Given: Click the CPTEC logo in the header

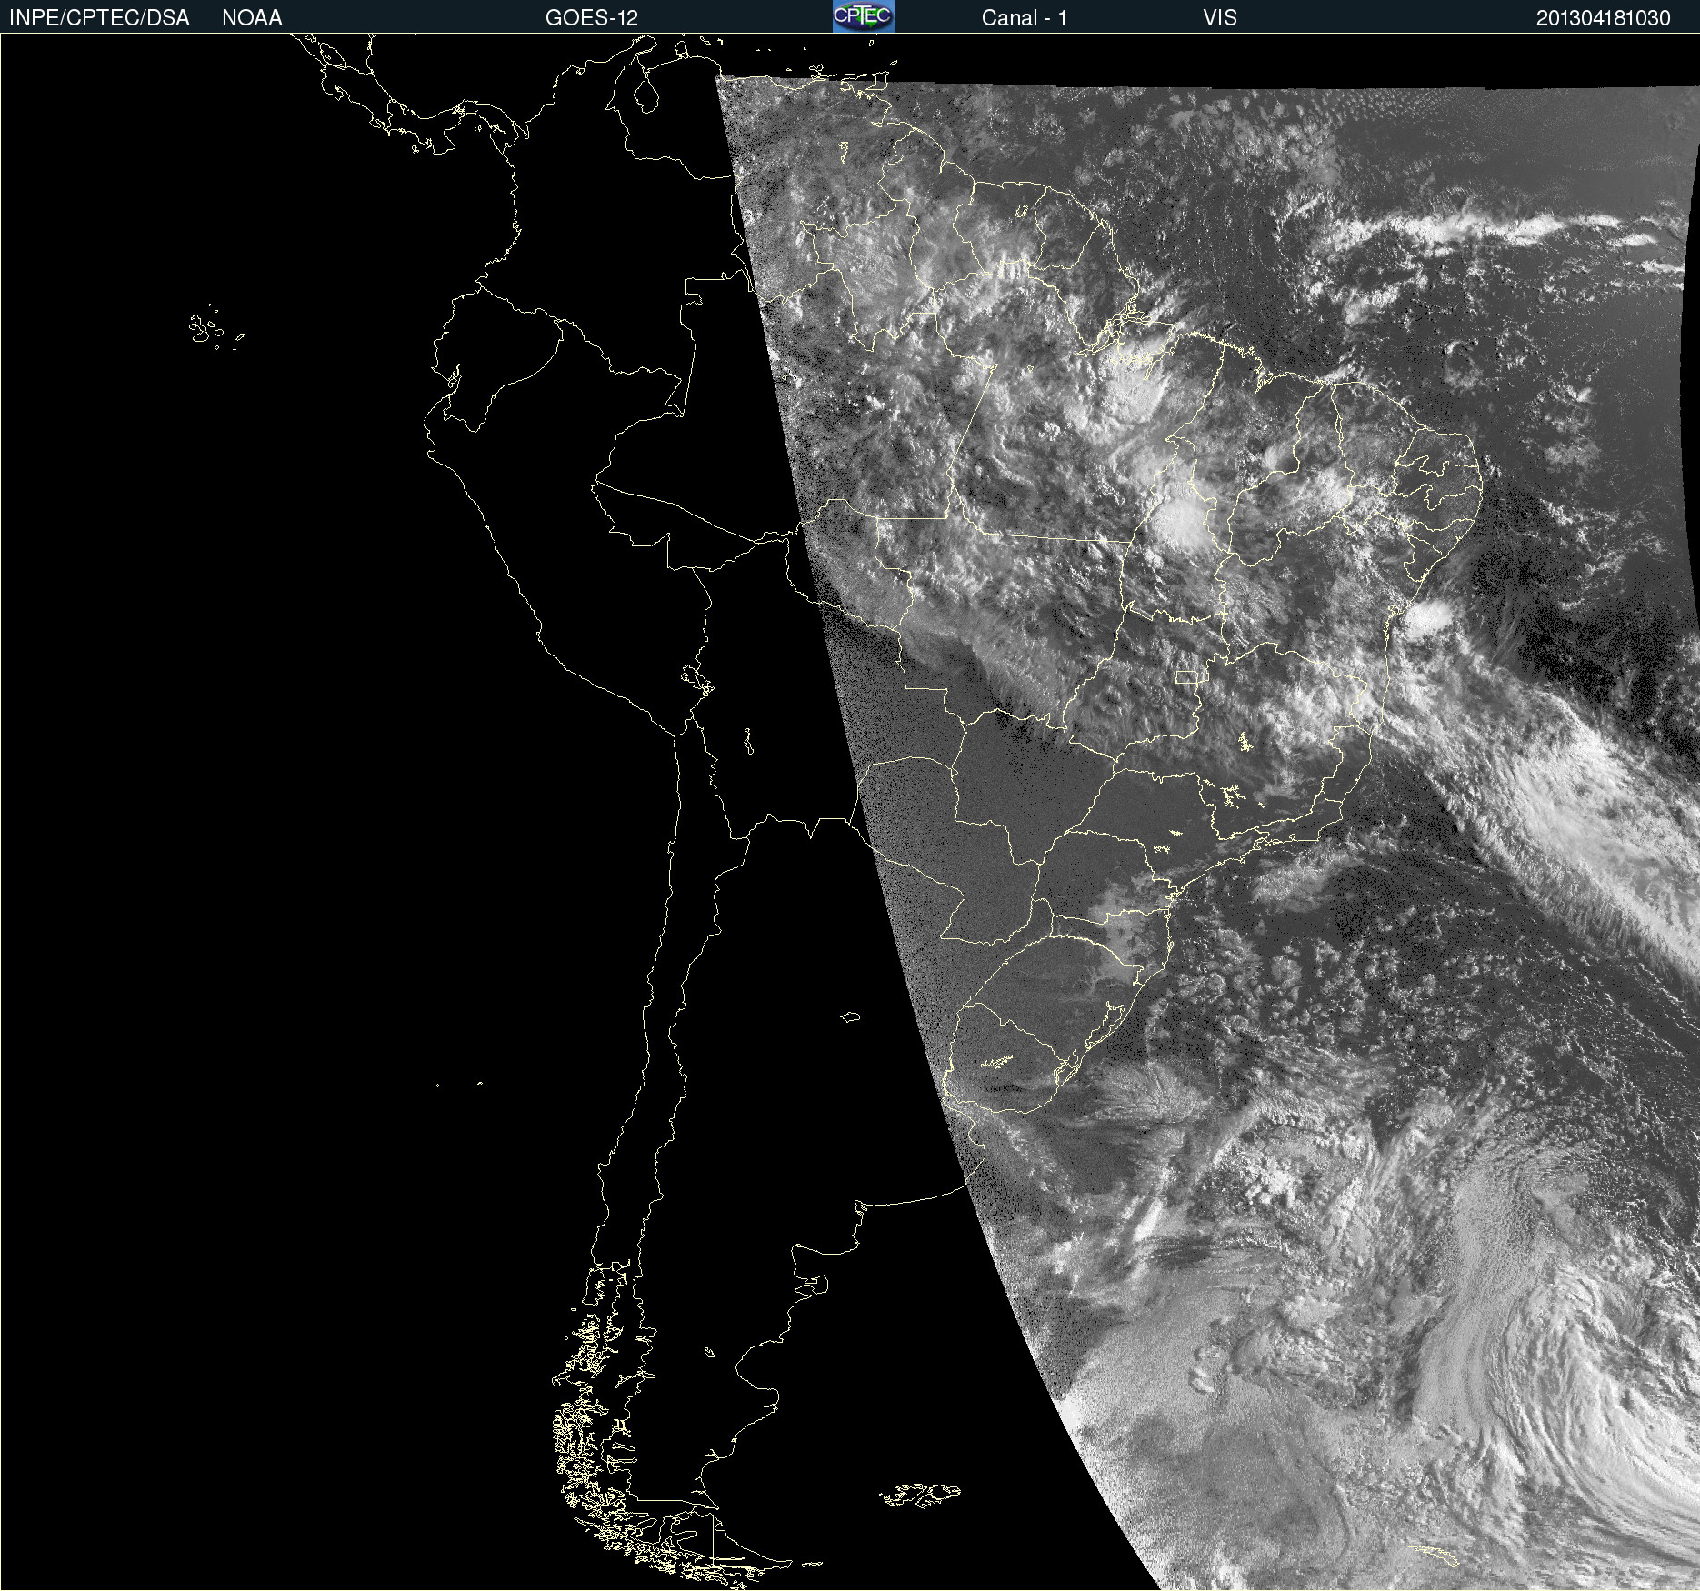Looking at the screenshot, I should pyautogui.click(x=864, y=16).
